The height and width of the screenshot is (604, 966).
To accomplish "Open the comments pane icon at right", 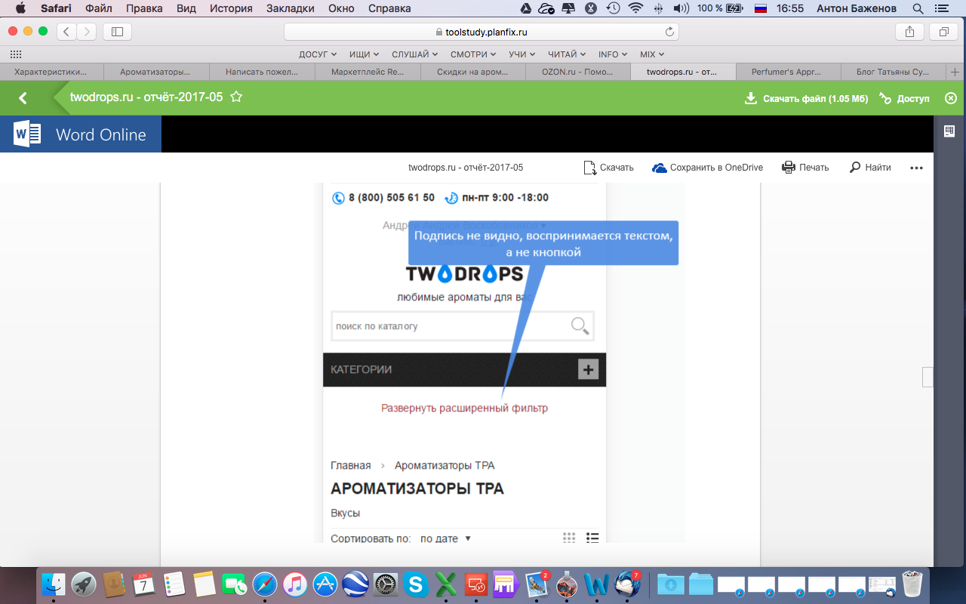I will tap(949, 131).
